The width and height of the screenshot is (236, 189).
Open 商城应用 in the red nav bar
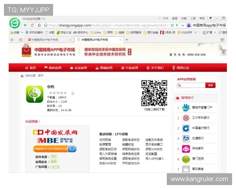(x=104, y=68)
